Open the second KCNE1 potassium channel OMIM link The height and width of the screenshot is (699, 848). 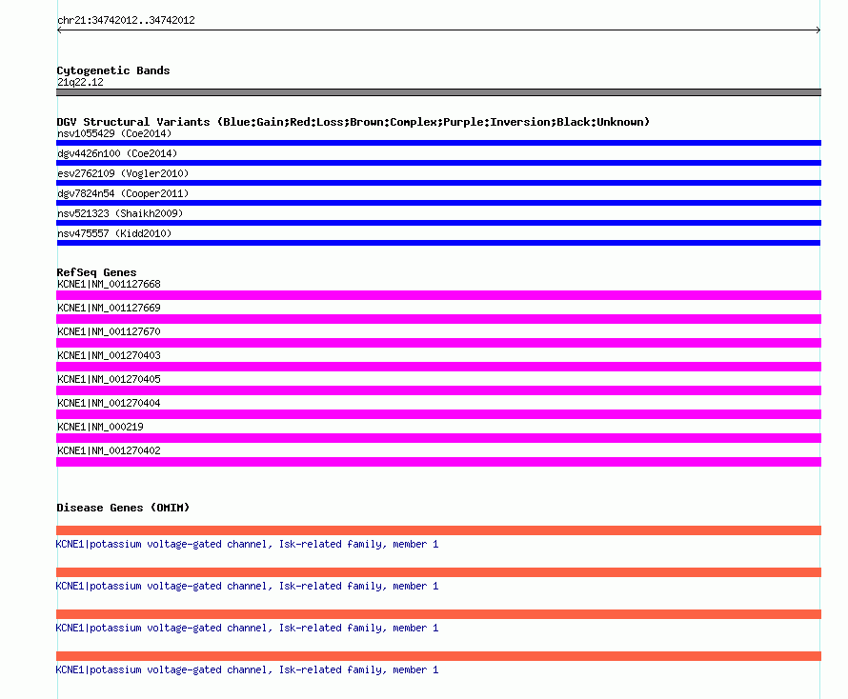pyautogui.click(x=247, y=587)
